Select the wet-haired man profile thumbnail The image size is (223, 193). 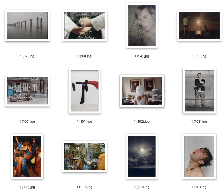coord(199,156)
